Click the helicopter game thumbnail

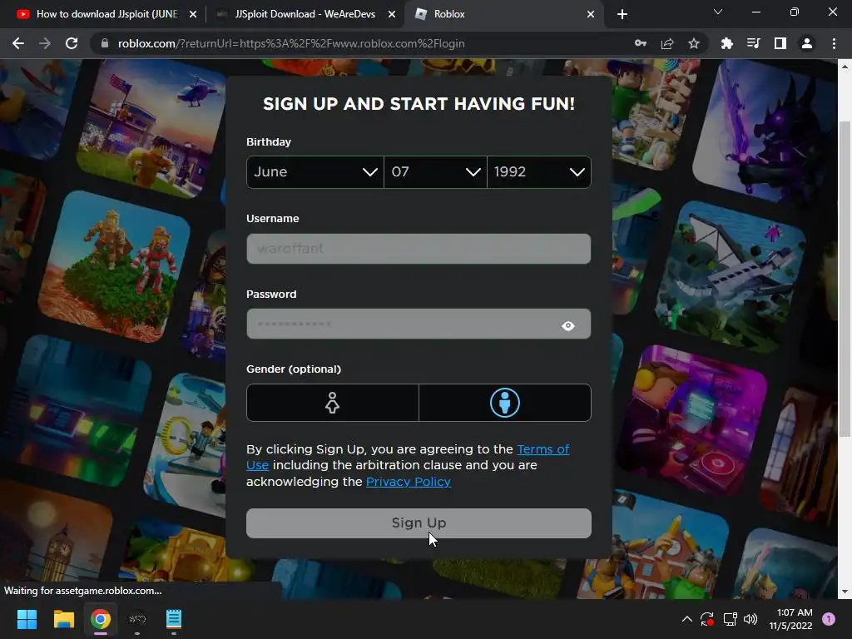coord(152,126)
